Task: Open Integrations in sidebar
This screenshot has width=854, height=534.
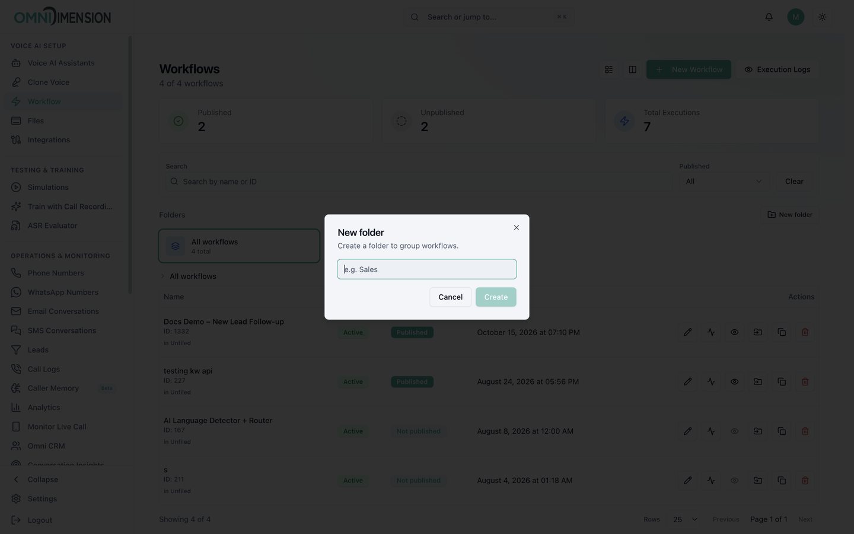Action: tap(49, 140)
